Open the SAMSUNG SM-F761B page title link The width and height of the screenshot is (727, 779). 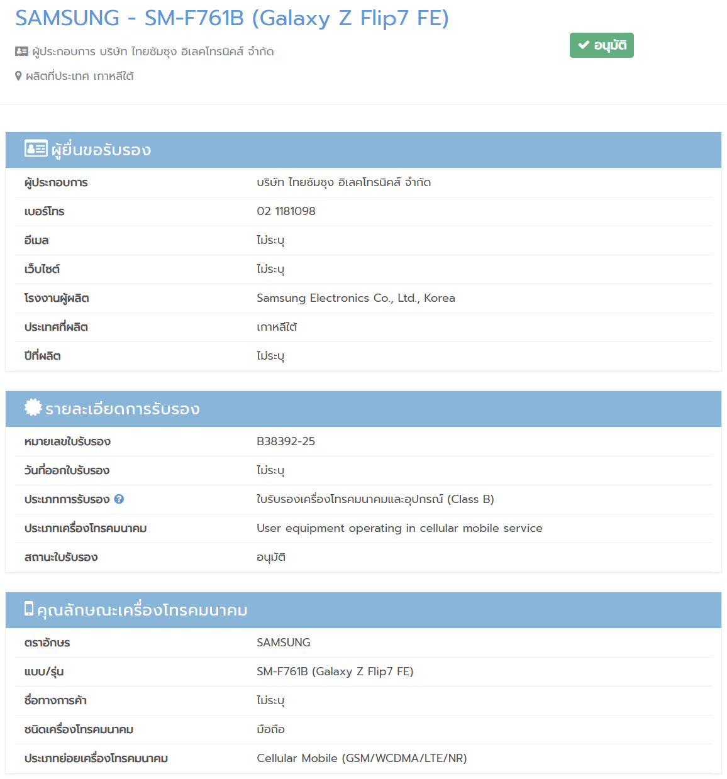pyautogui.click(x=231, y=18)
